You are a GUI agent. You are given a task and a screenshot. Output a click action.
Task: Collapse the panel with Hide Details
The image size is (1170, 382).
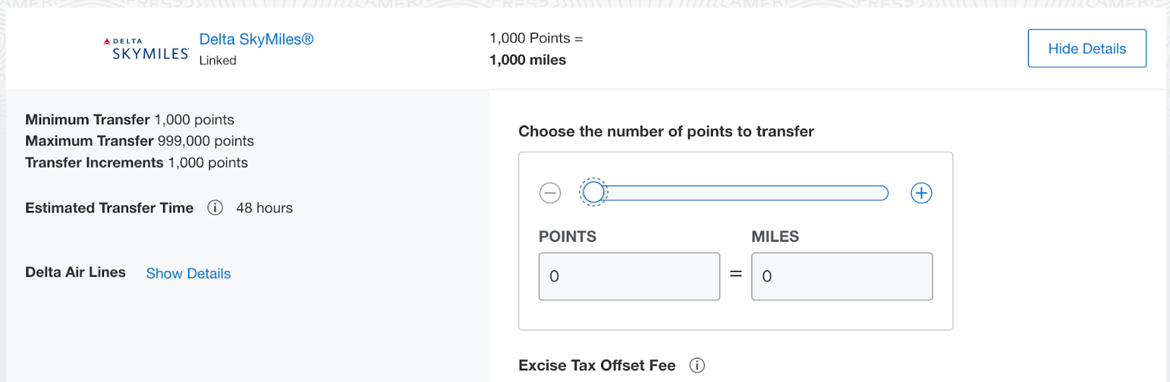tap(1087, 48)
